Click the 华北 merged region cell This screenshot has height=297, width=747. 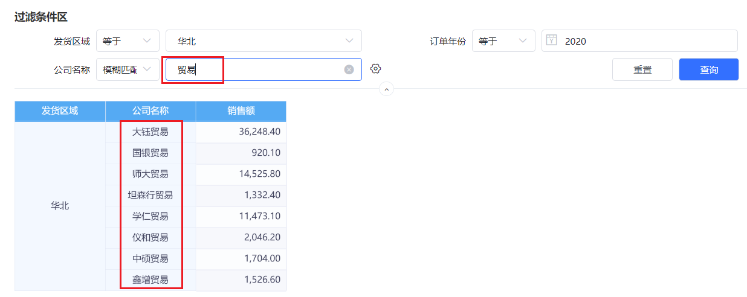(x=60, y=206)
